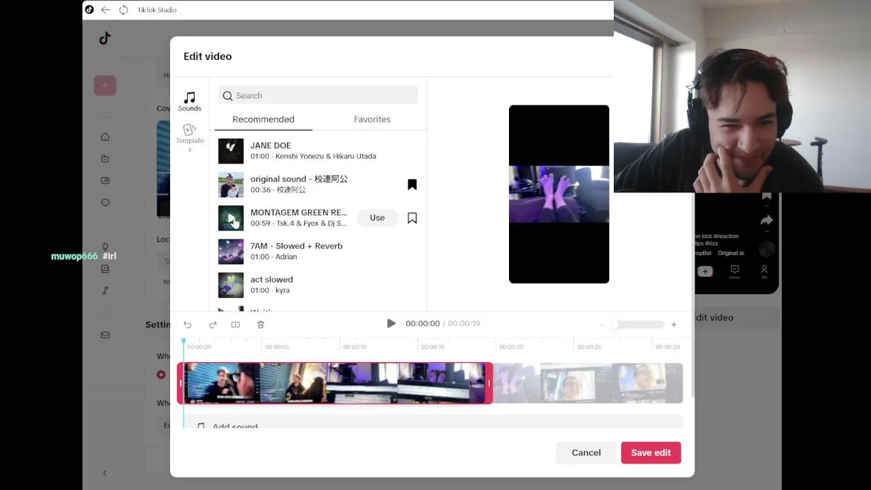The height and width of the screenshot is (490, 871).
Task: Open the envelope feedback icon in sidebar
Action: tap(105, 335)
